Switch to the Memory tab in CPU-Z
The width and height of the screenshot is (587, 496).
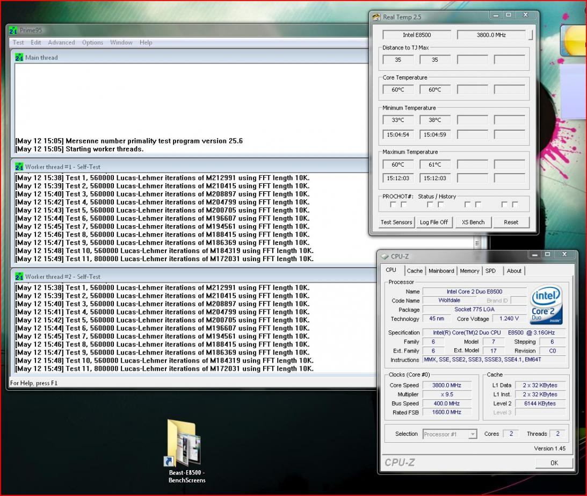coord(469,271)
